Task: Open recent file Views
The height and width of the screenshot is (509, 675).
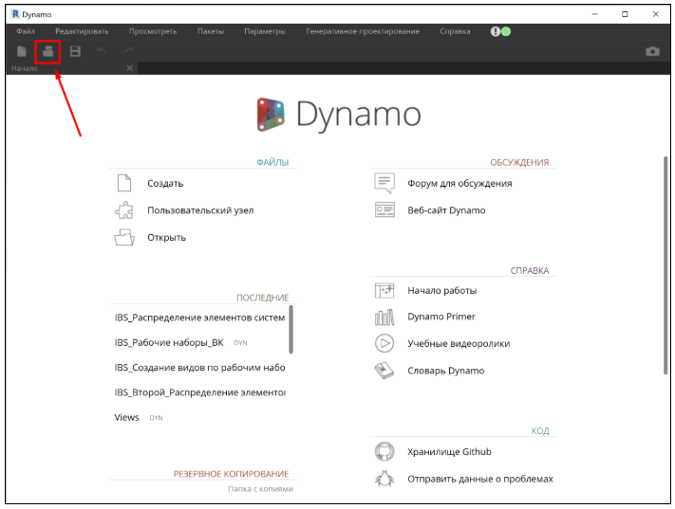Action: 126,417
